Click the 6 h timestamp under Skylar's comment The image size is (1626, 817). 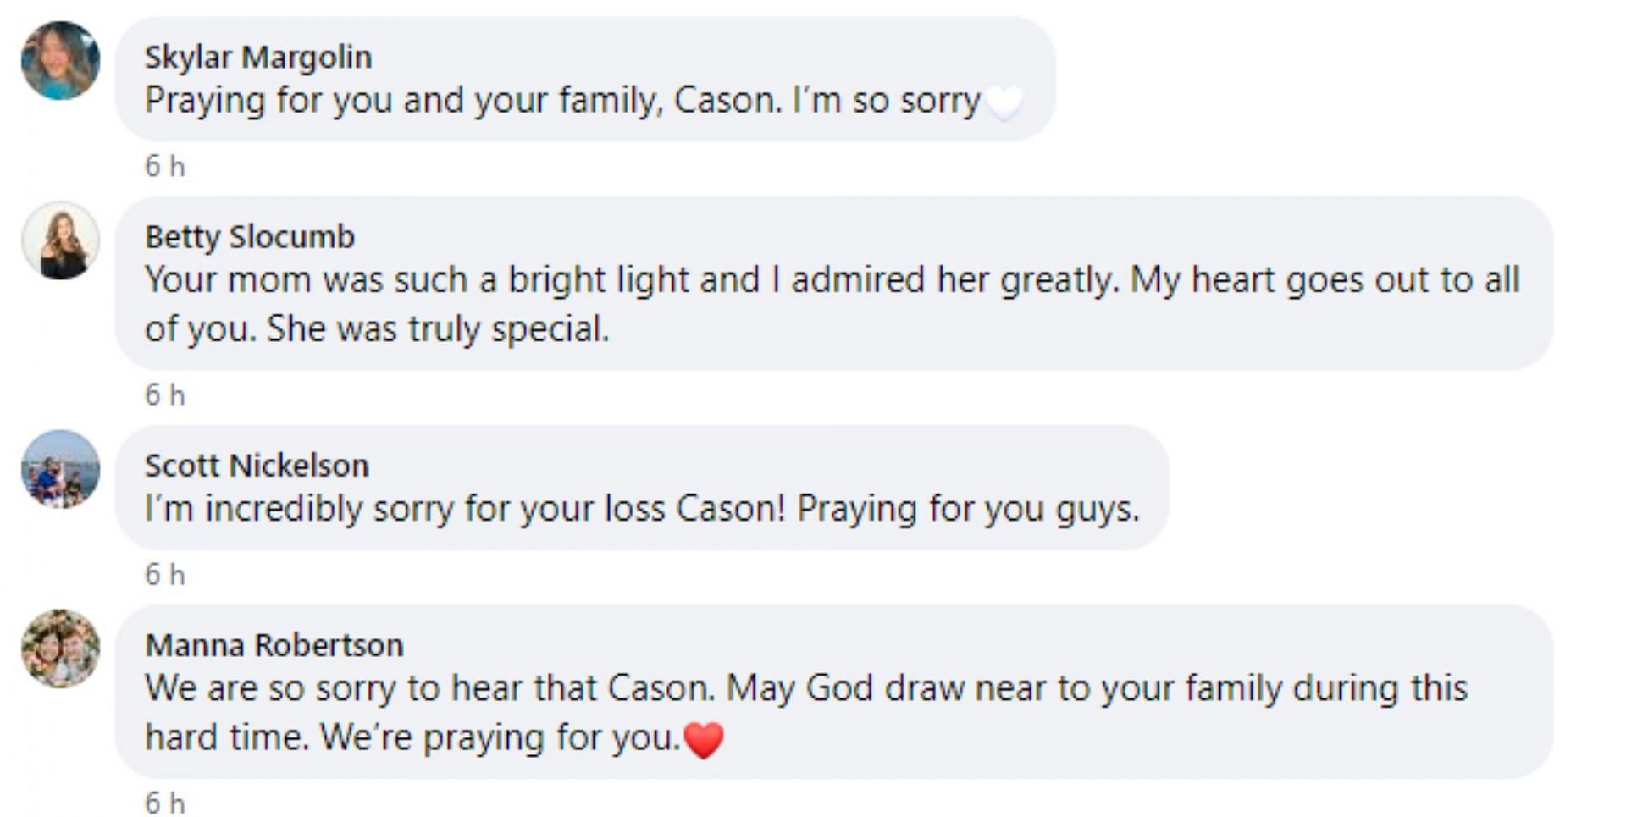164,166
